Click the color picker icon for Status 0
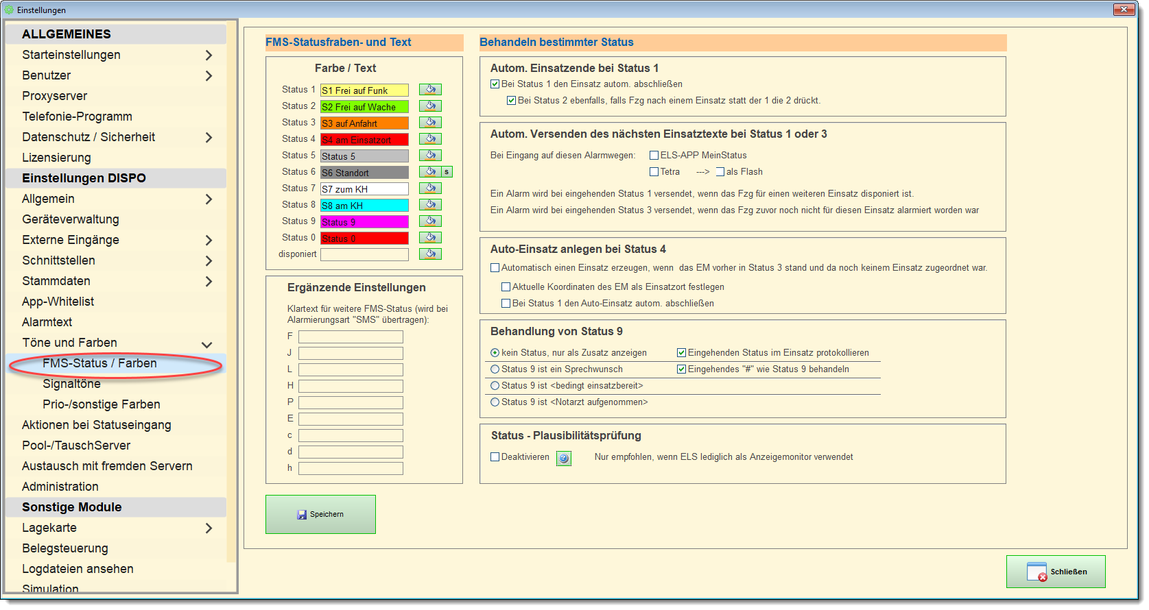The image size is (1149, 610). coord(430,238)
